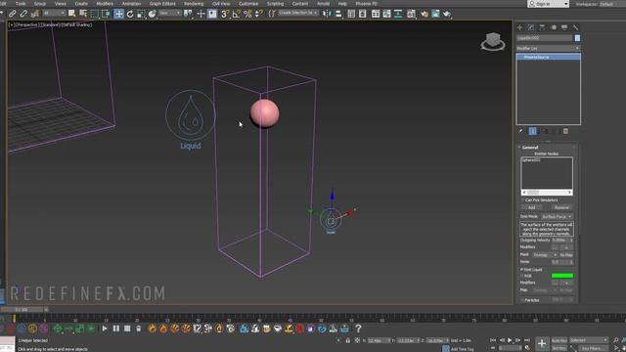Click the Set Key large plus button
This screenshot has height=352, width=626.
pos(542,343)
